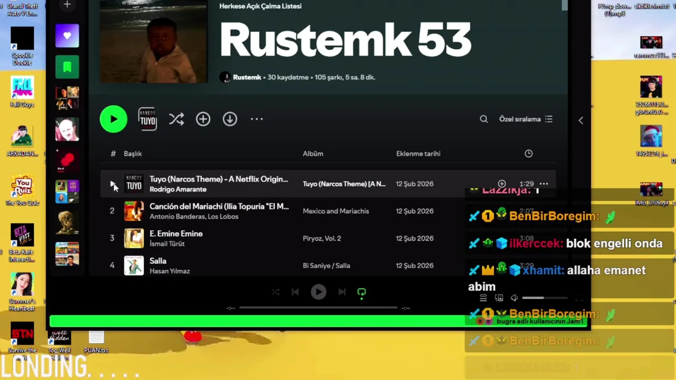Skip to the next track in the player bar
The height and width of the screenshot is (380, 676).
point(342,292)
